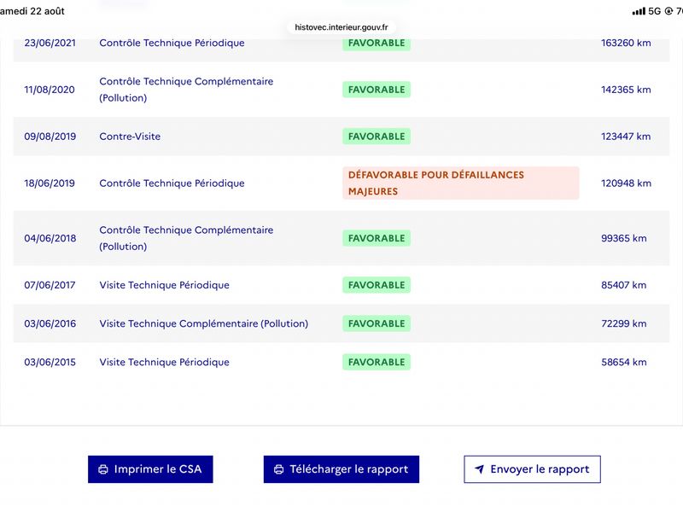
Task: Select the FAVORABLE badge for 11/08/2020
Action: 377,90
